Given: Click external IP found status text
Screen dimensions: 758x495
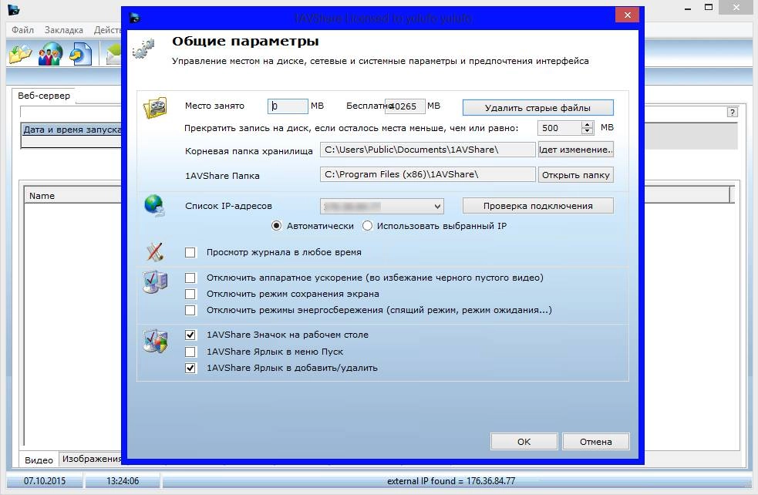Looking at the screenshot, I should click(x=451, y=481).
